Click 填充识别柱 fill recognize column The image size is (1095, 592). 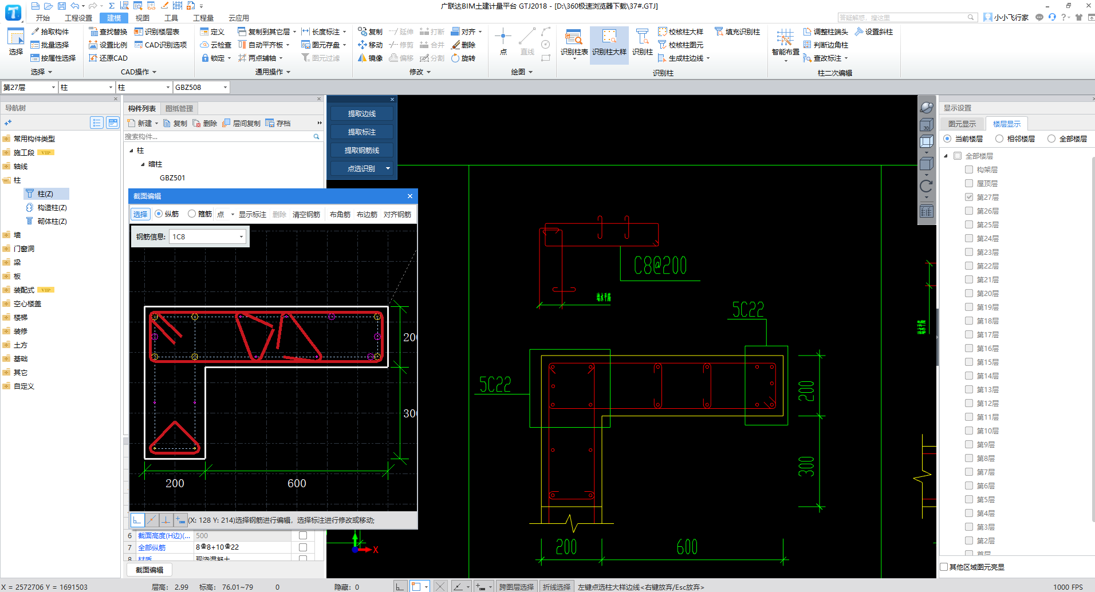tap(737, 31)
